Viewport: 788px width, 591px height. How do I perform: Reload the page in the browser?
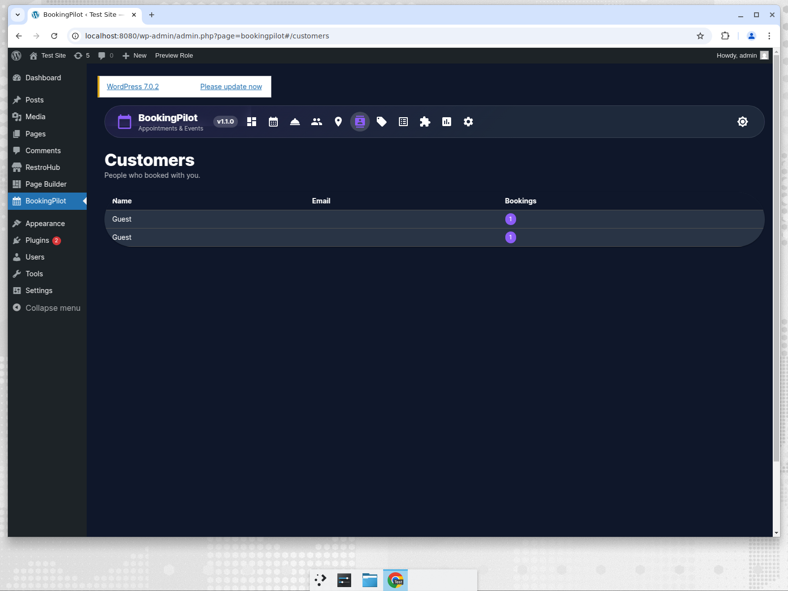[x=54, y=36]
